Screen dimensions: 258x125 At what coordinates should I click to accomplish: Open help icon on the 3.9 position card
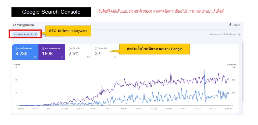coord(115,57)
